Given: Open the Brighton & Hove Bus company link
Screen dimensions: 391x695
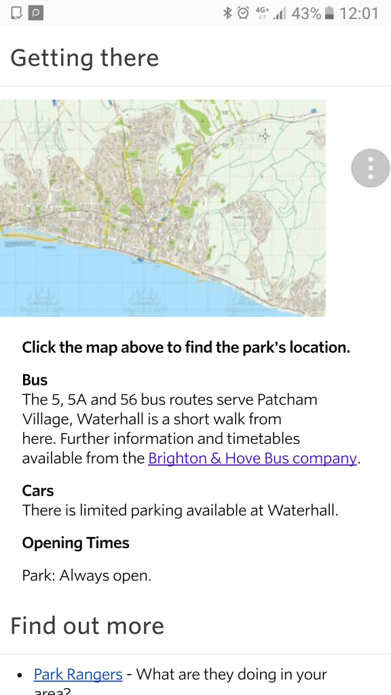Looking at the screenshot, I should pos(253,458).
